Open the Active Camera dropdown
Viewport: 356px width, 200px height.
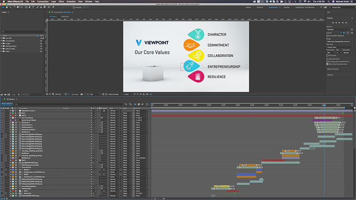point(115,94)
